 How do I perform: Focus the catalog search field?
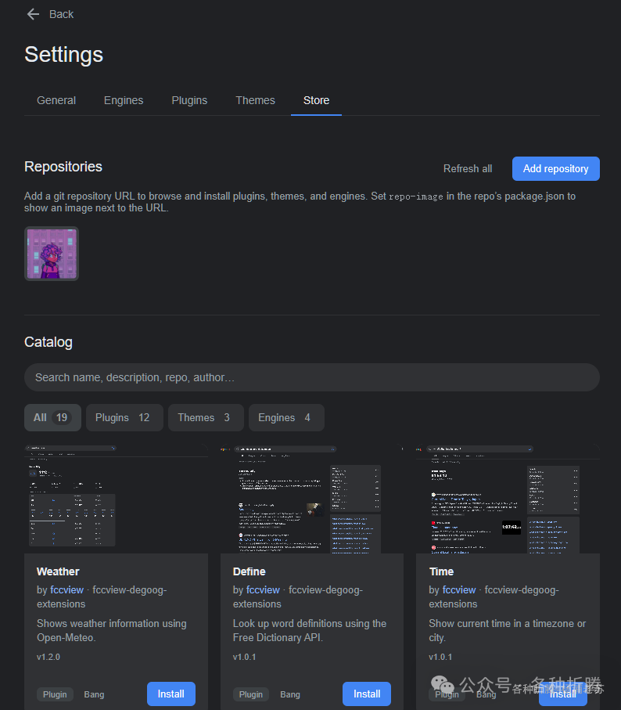click(x=311, y=377)
